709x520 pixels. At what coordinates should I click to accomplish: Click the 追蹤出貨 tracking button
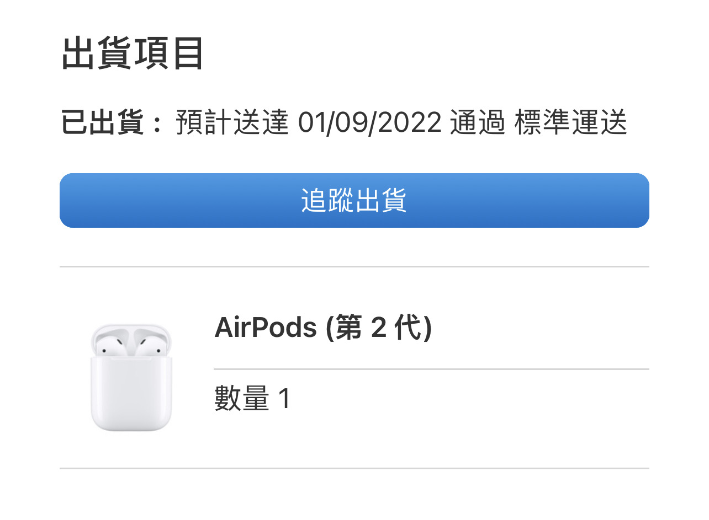(x=354, y=200)
